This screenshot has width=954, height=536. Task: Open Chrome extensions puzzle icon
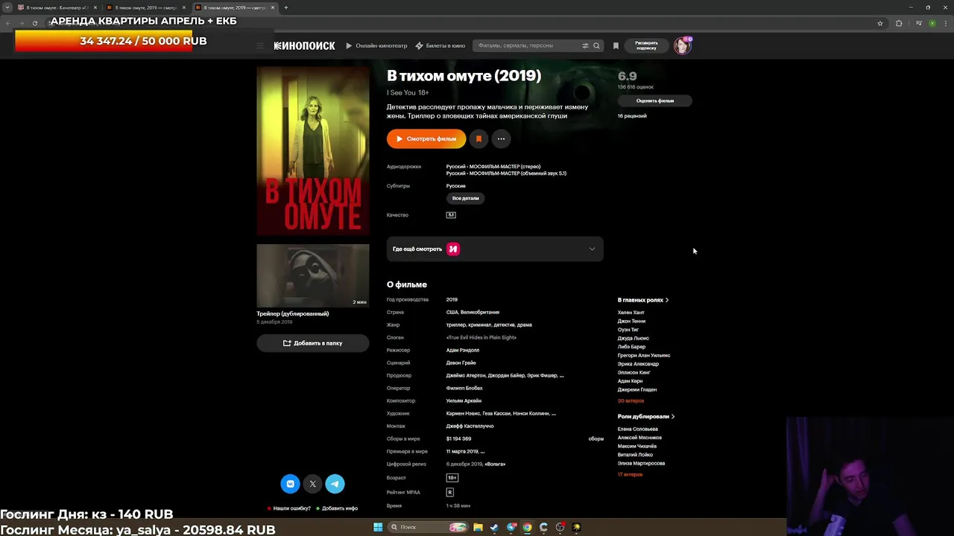click(899, 23)
